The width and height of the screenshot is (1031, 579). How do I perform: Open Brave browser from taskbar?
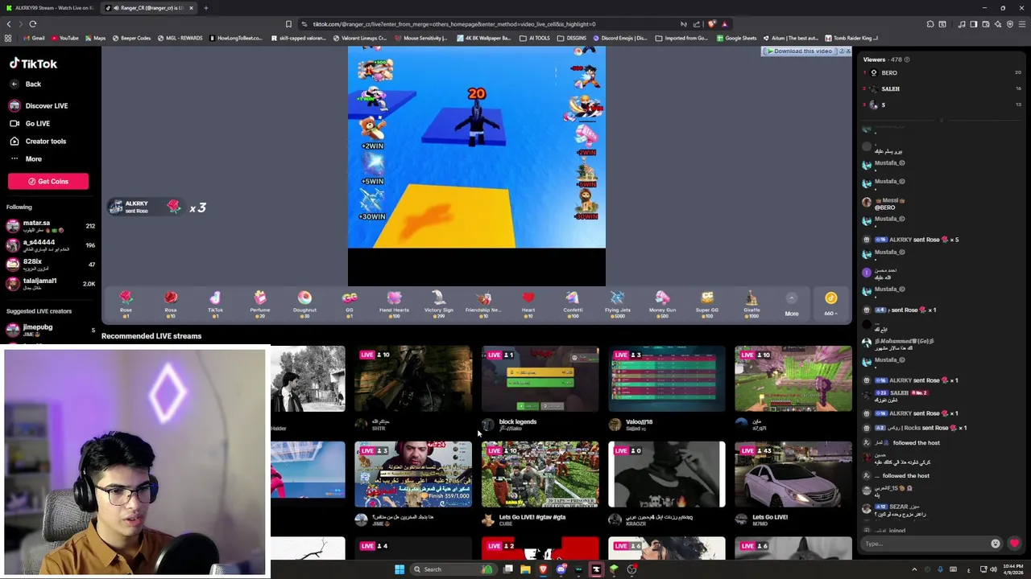pos(543,569)
